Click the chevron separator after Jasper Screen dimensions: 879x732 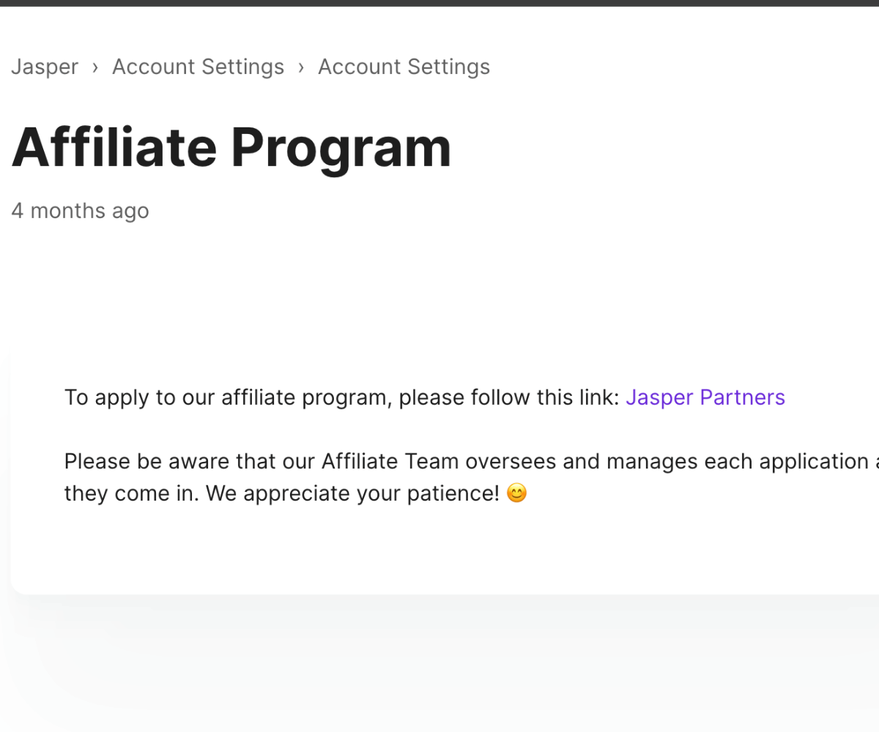[x=95, y=67]
